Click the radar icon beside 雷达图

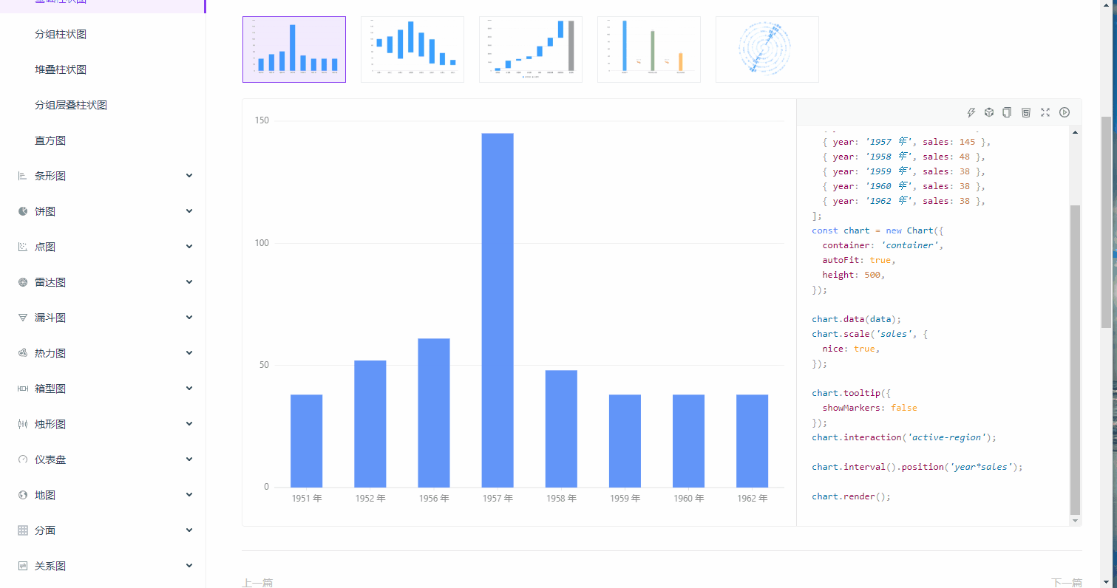tap(23, 282)
